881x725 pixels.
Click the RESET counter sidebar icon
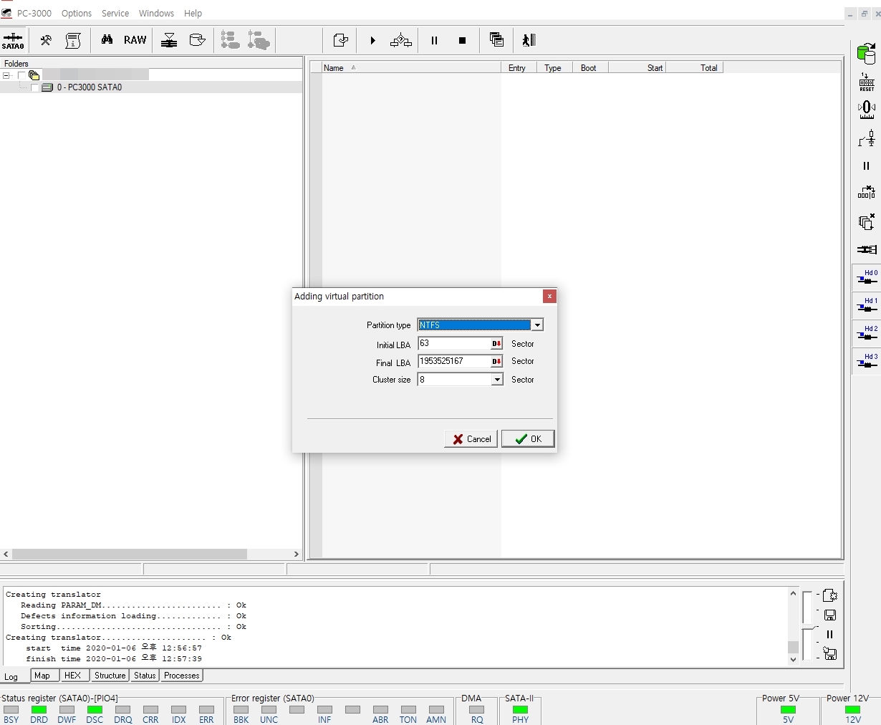pyautogui.click(x=867, y=82)
